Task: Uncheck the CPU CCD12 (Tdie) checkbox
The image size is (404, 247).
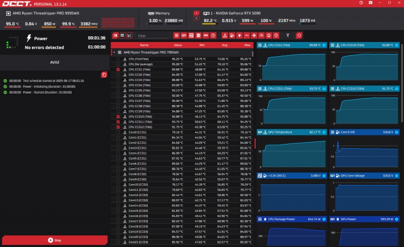Action: coord(118,127)
